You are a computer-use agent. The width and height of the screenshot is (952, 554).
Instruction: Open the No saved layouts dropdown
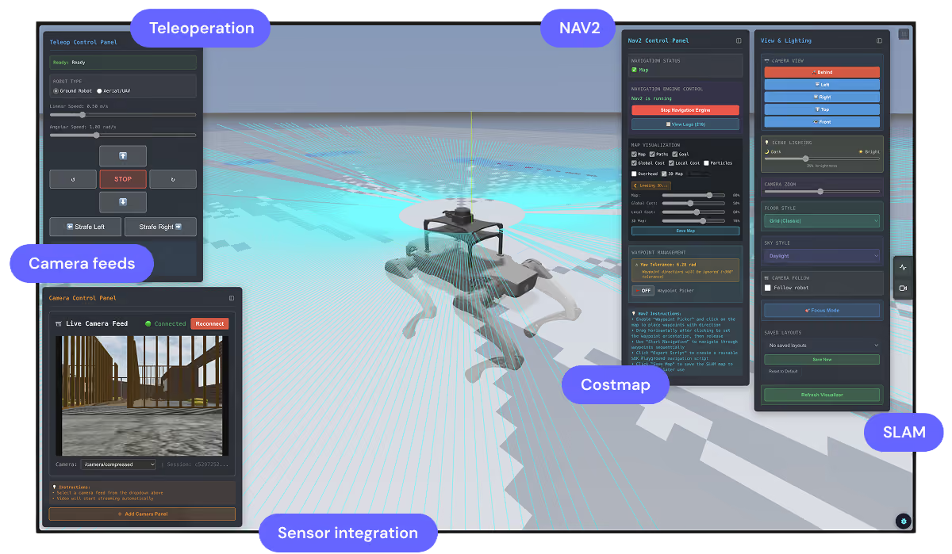click(822, 346)
